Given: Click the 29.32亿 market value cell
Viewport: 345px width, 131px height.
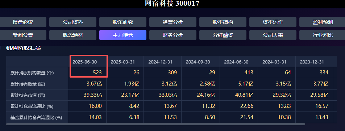Looking at the screenshot, I should point(277,95).
